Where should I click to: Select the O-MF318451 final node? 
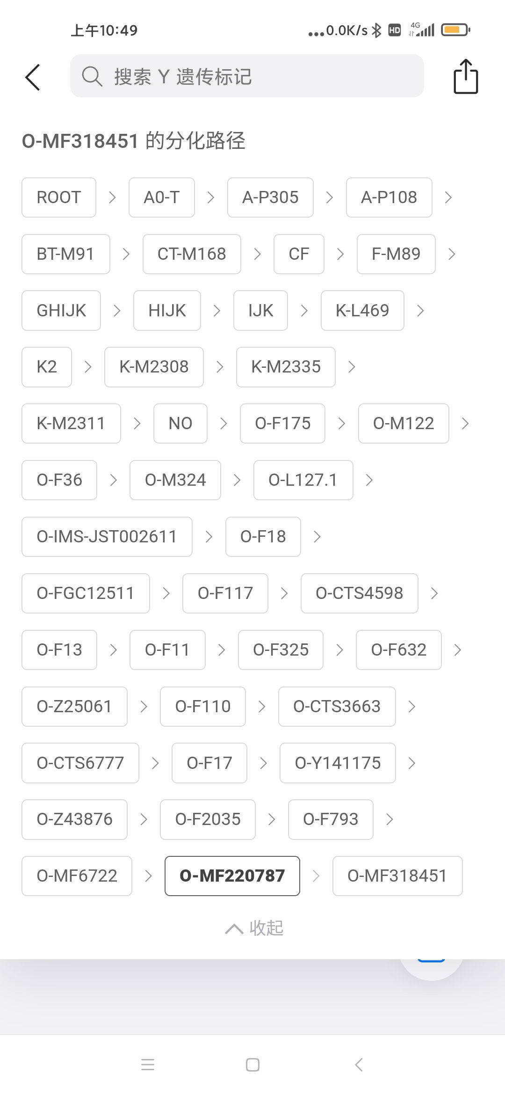tap(397, 876)
